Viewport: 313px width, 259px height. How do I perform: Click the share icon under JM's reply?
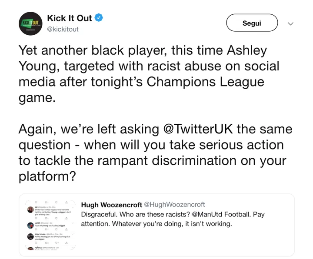(66, 218)
